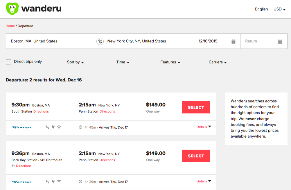Screen dimensions: 291x190
Task: Click the 'Wanderu searches across' info paragraph
Action: (x=255, y=119)
